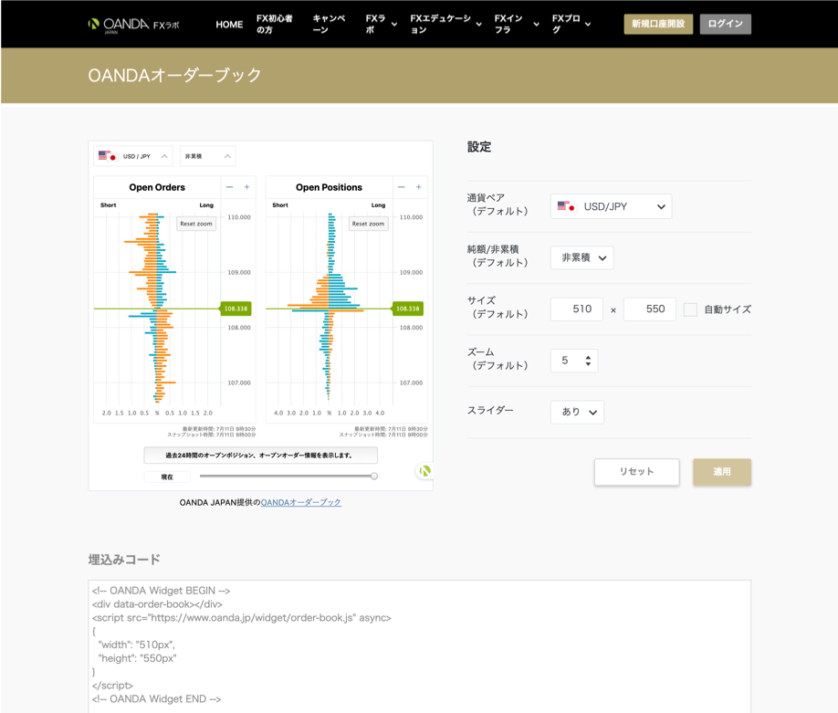This screenshot has height=713, width=838.
Task: Open the スライダー あり dropdown
Action: (x=577, y=412)
